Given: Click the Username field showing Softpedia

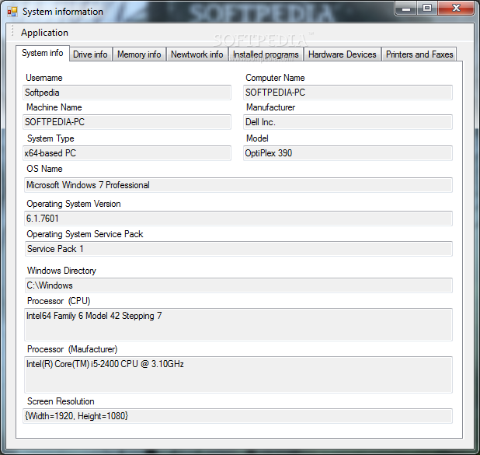Looking at the screenshot, I should coord(127,93).
